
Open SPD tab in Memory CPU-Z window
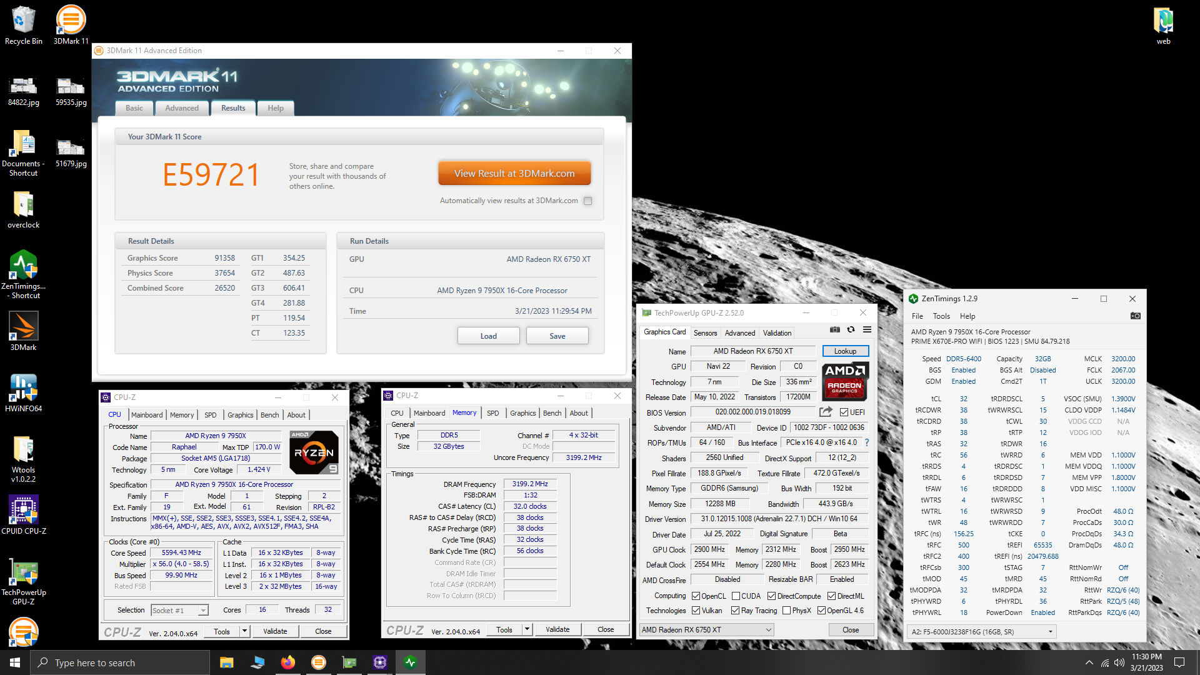[x=492, y=413]
